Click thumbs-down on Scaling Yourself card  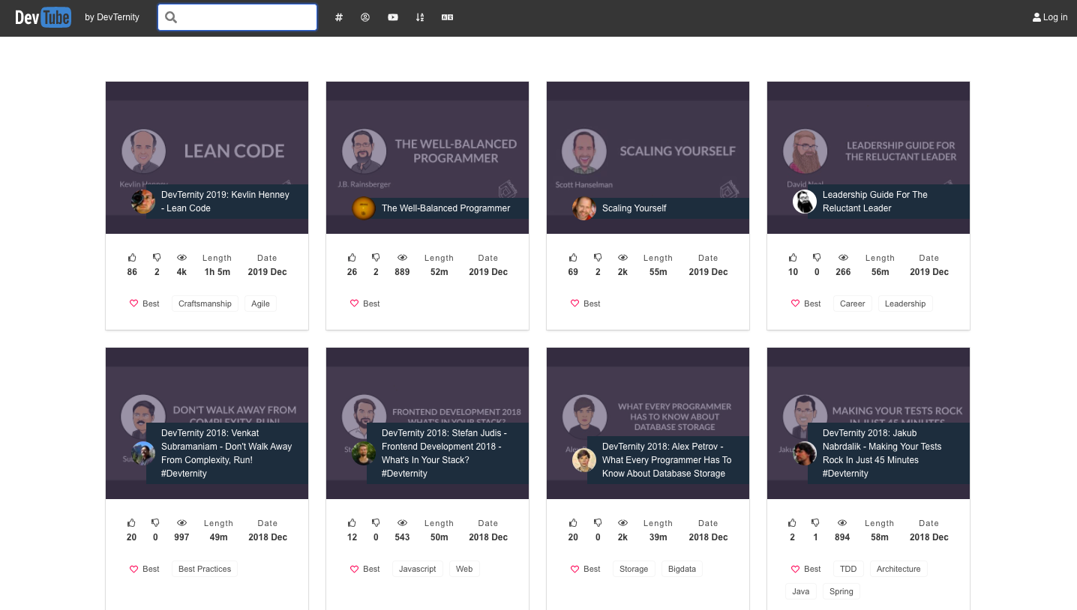598,258
